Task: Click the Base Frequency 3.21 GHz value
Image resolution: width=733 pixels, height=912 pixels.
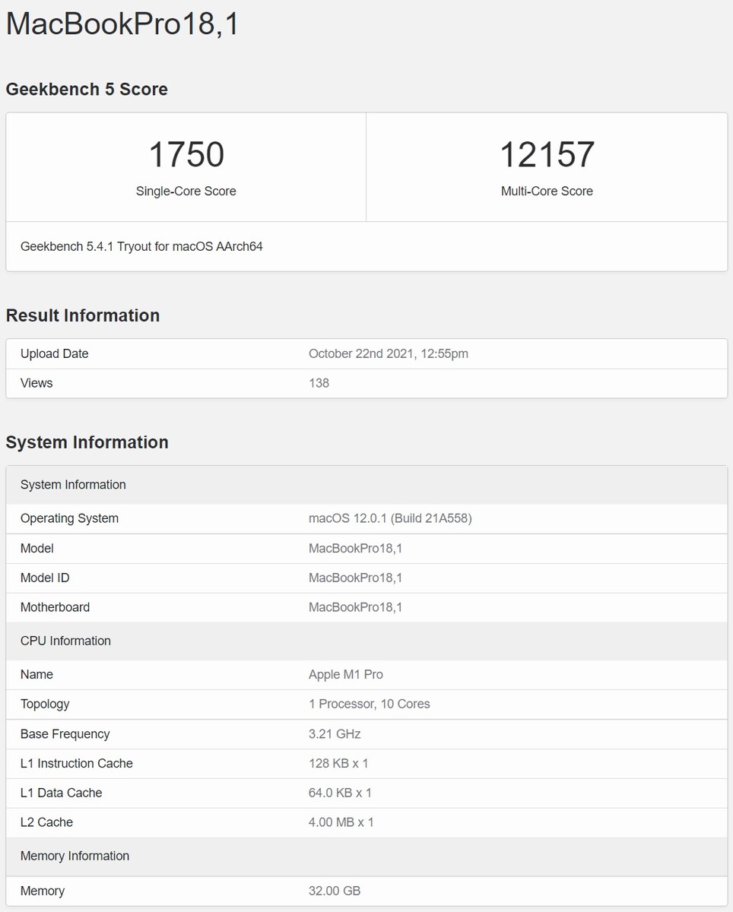Action: click(x=335, y=734)
